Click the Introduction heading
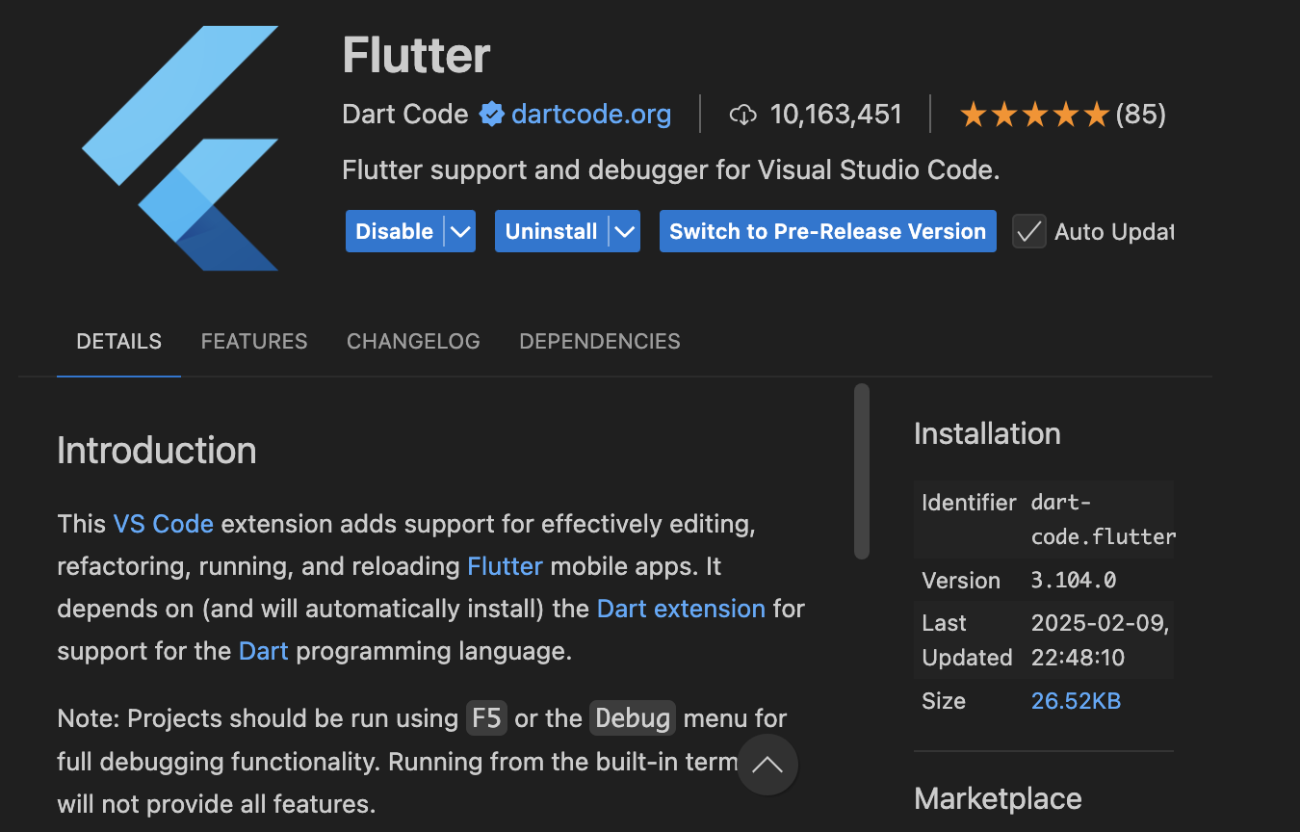 (157, 451)
